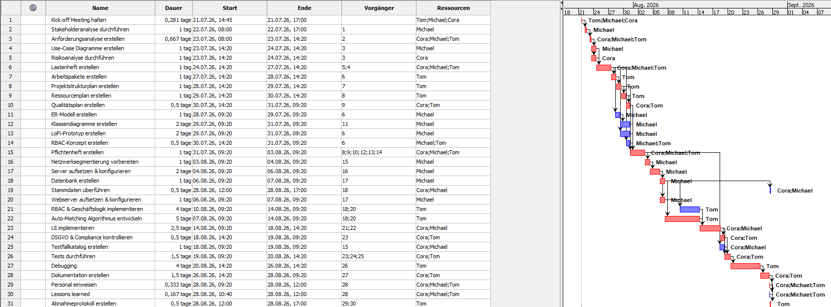Click the Ressourcen column header
The height and width of the screenshot is (307, 831).
point(453,8)
